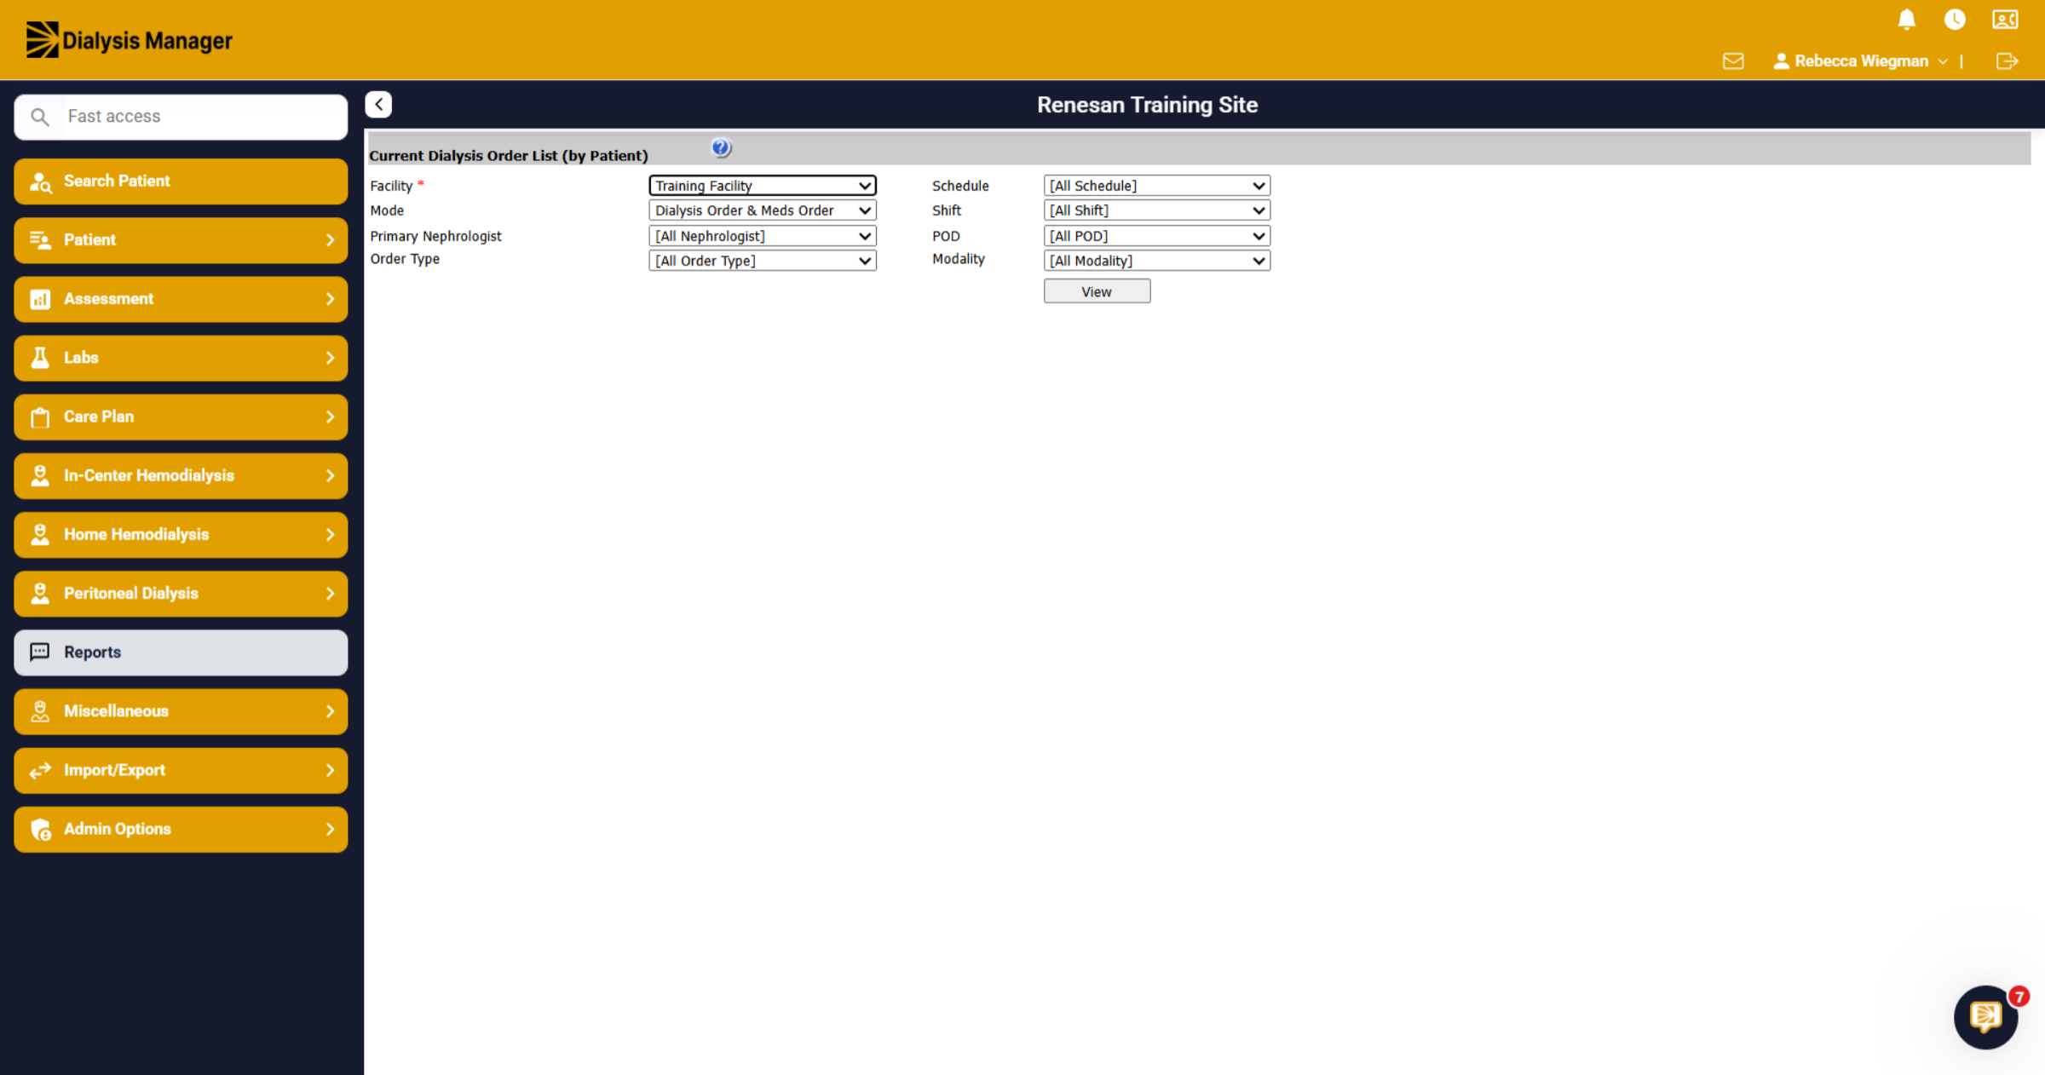This screenshot has height=1075, width=2045.
Task: Click the Current Dialysis Order List heading
Action: tap(509, 156)
